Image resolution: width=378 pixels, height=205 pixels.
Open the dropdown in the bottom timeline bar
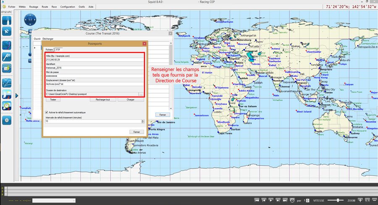(x=73, y=201)
